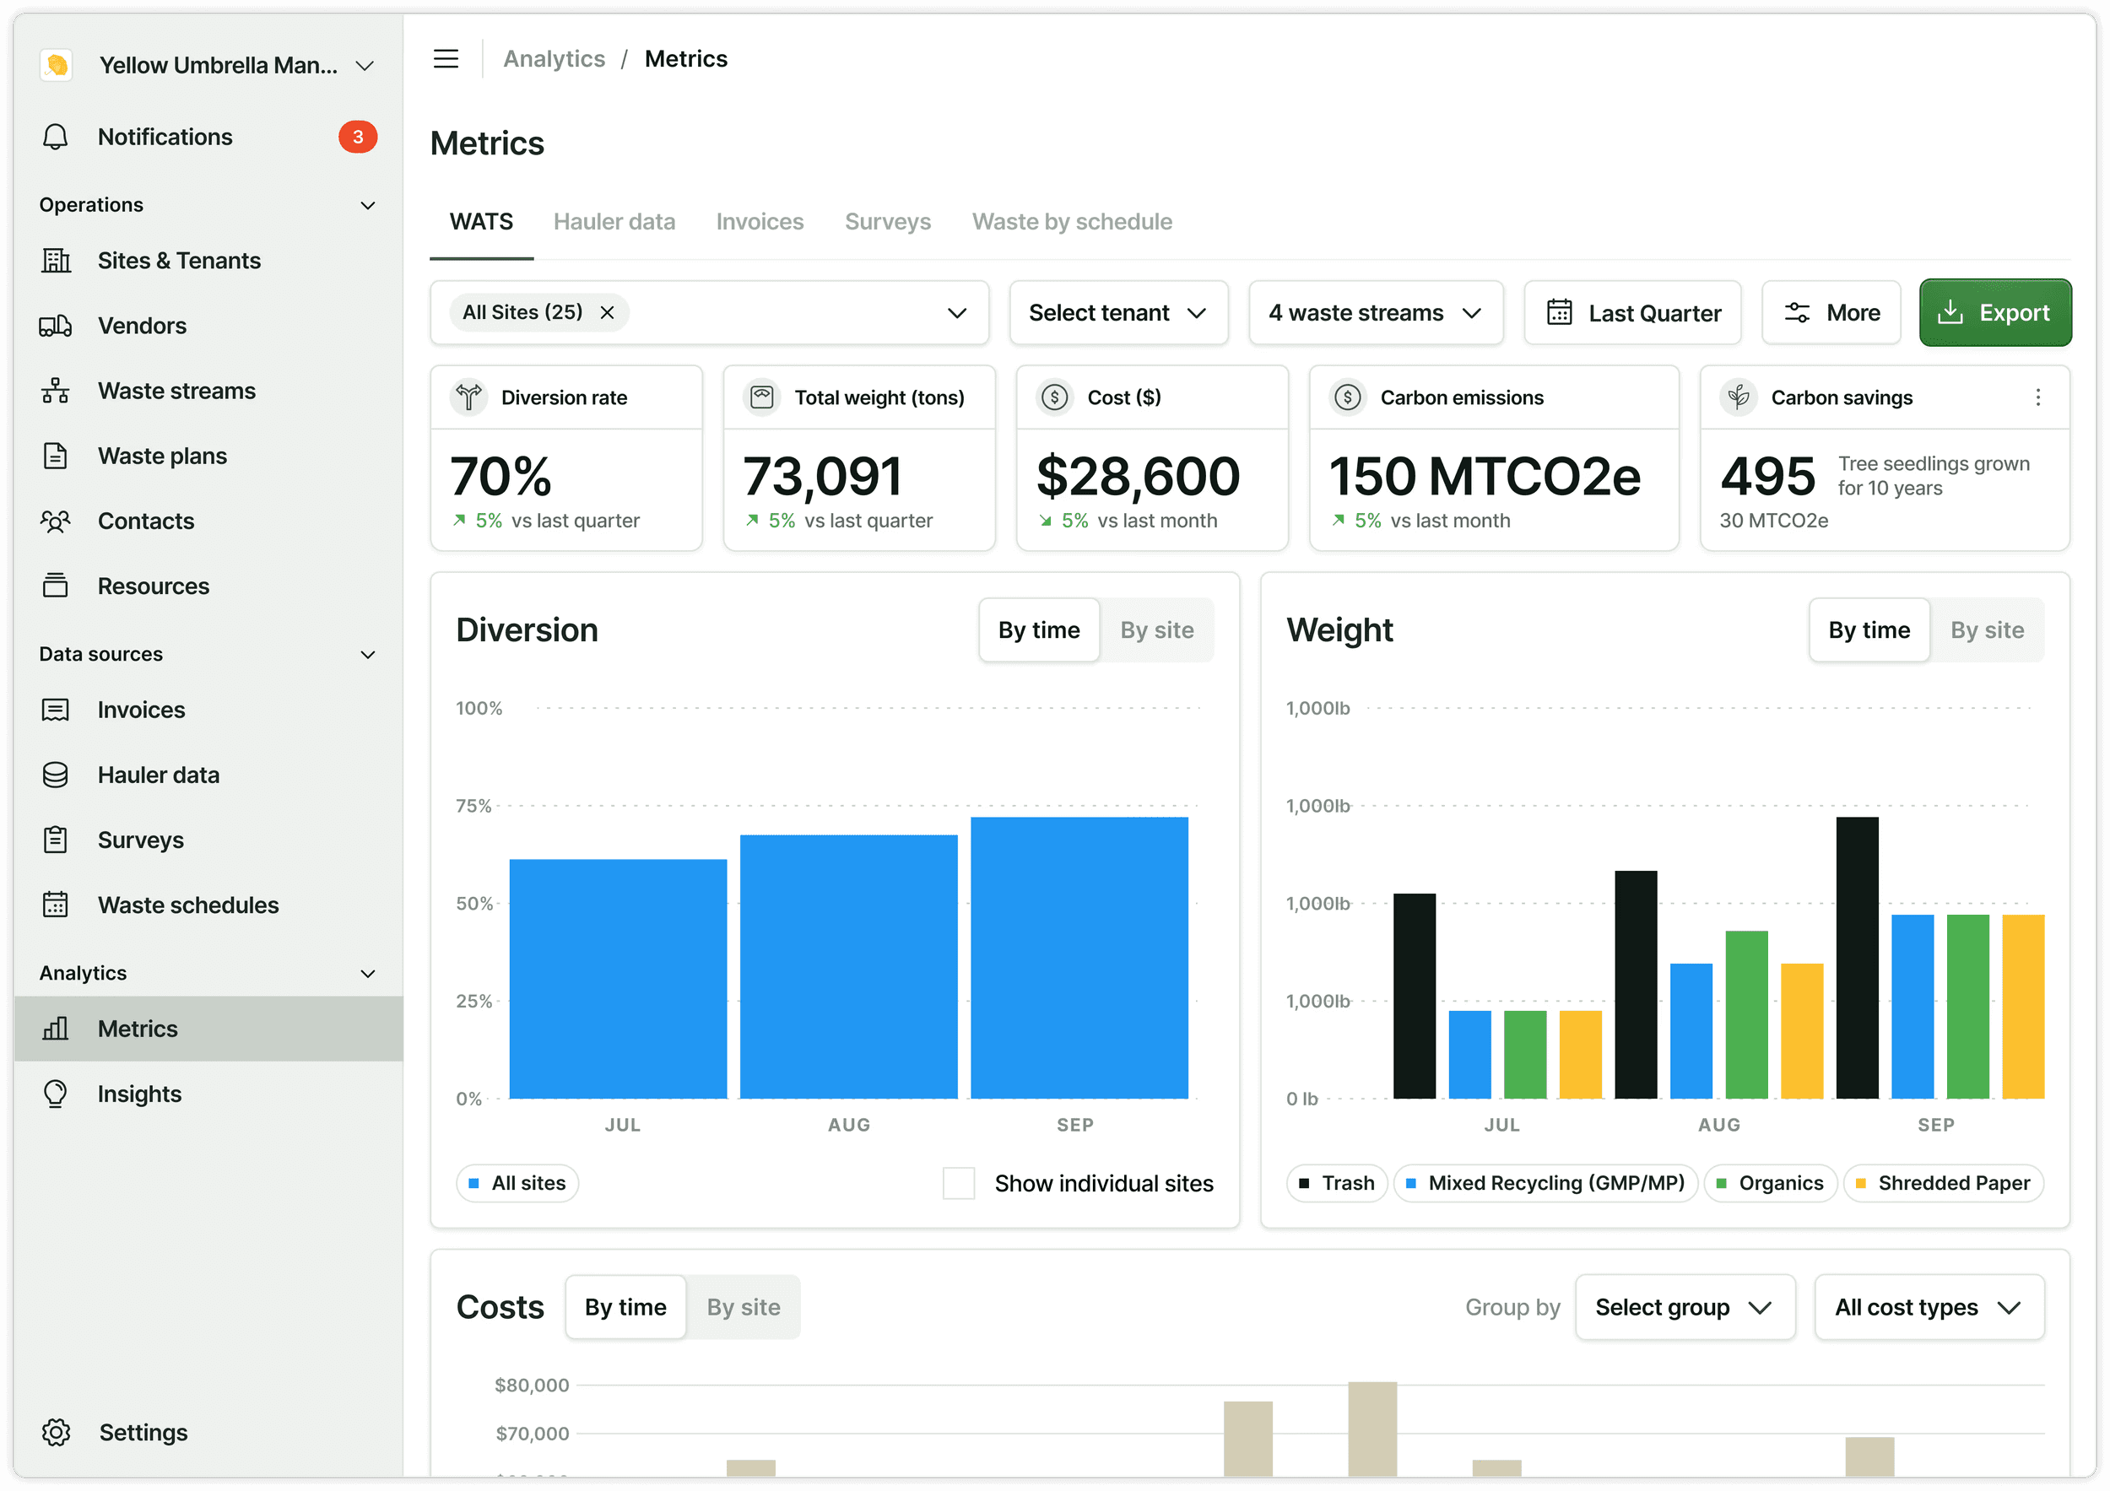Open the 4 waste streams dropdown
This screenshot has height=1491, width=2110.
(1376, 313)
